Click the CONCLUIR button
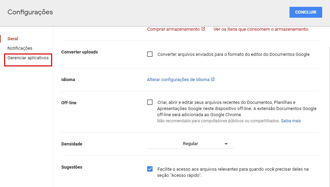Image resolution: width=330 pixels, height=187 pixels. pyautogui.click(x=305, y=12)
